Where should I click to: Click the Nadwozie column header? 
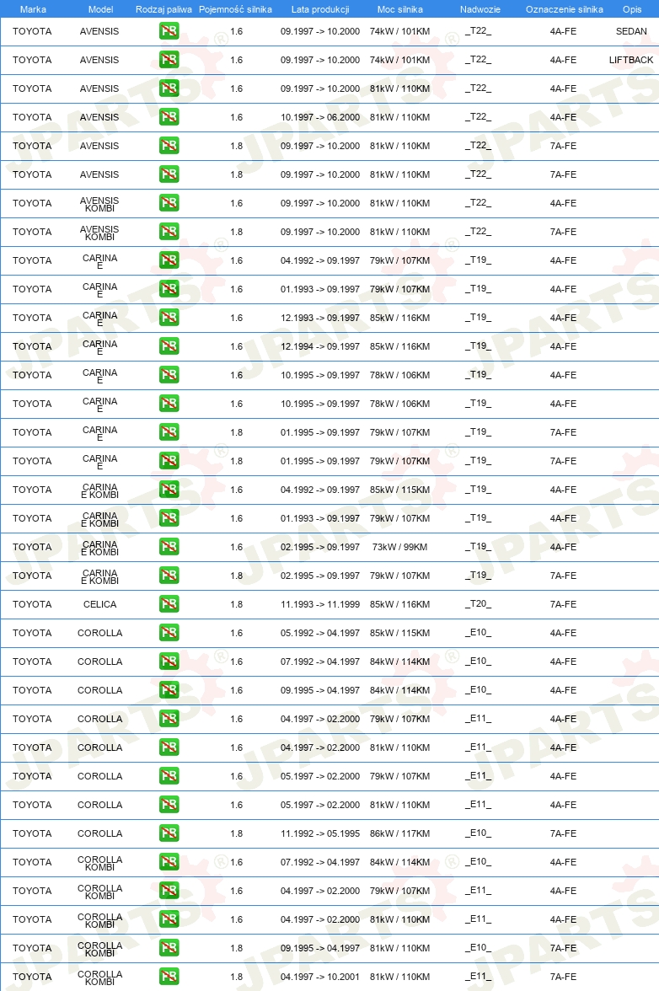coord(480,9)
